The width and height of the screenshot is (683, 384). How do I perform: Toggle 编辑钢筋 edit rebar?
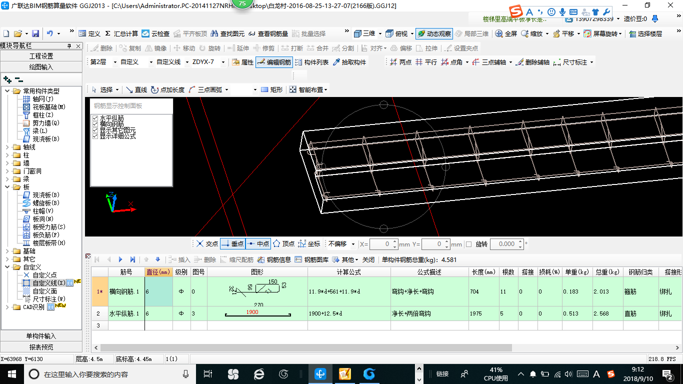point(273,62)
